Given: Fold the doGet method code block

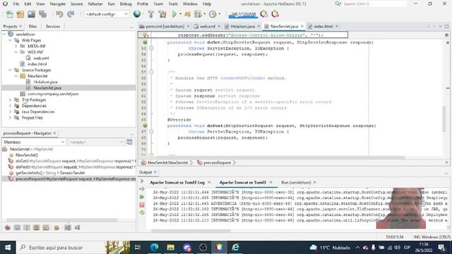Looking at the screenshot, I should pos(151,49).
